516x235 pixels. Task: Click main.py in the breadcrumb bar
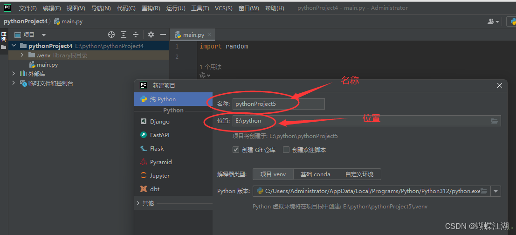[x=68, y=22]
